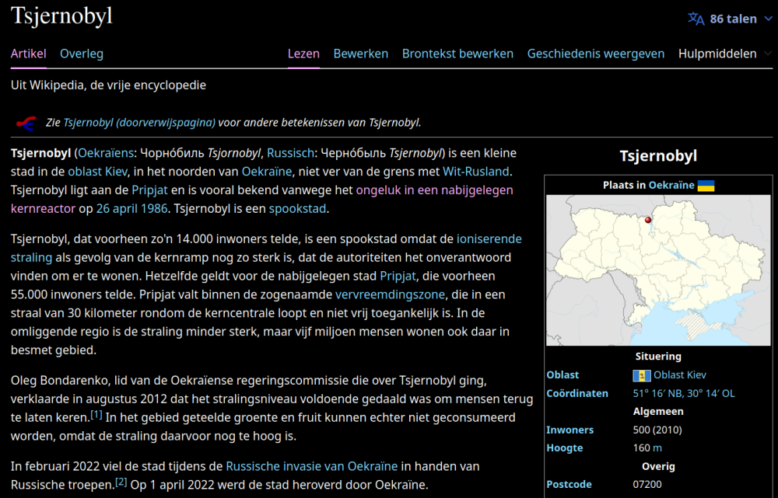Click the Kiev oblast flag icon
778x498 pixels.
pyautogui.click(x=642, y=375)
